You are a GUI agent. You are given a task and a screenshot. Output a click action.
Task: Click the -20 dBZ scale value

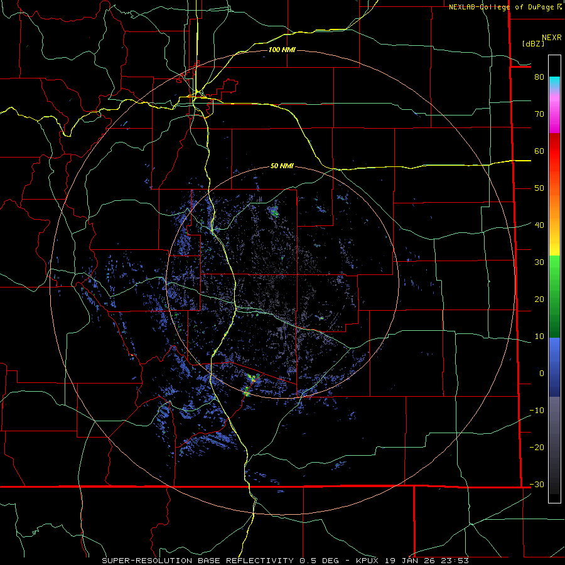pos(537,447)
